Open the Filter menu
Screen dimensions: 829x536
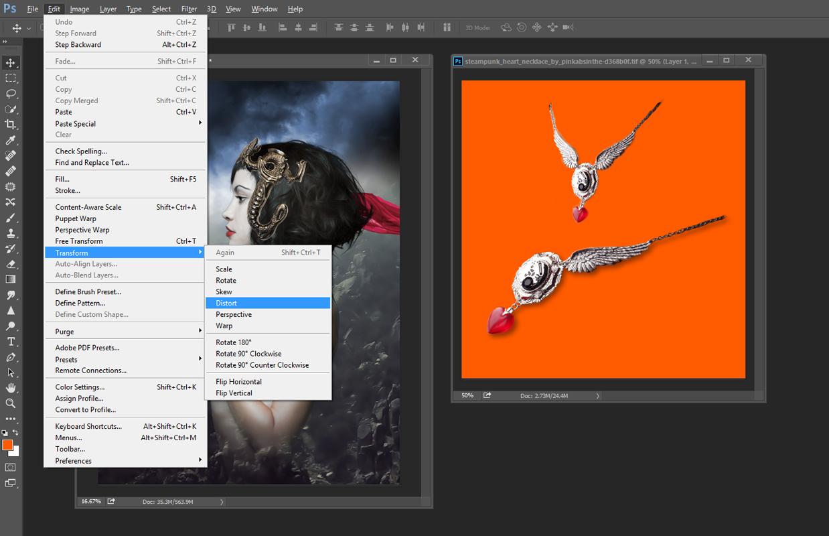click(x=189, y=9)
